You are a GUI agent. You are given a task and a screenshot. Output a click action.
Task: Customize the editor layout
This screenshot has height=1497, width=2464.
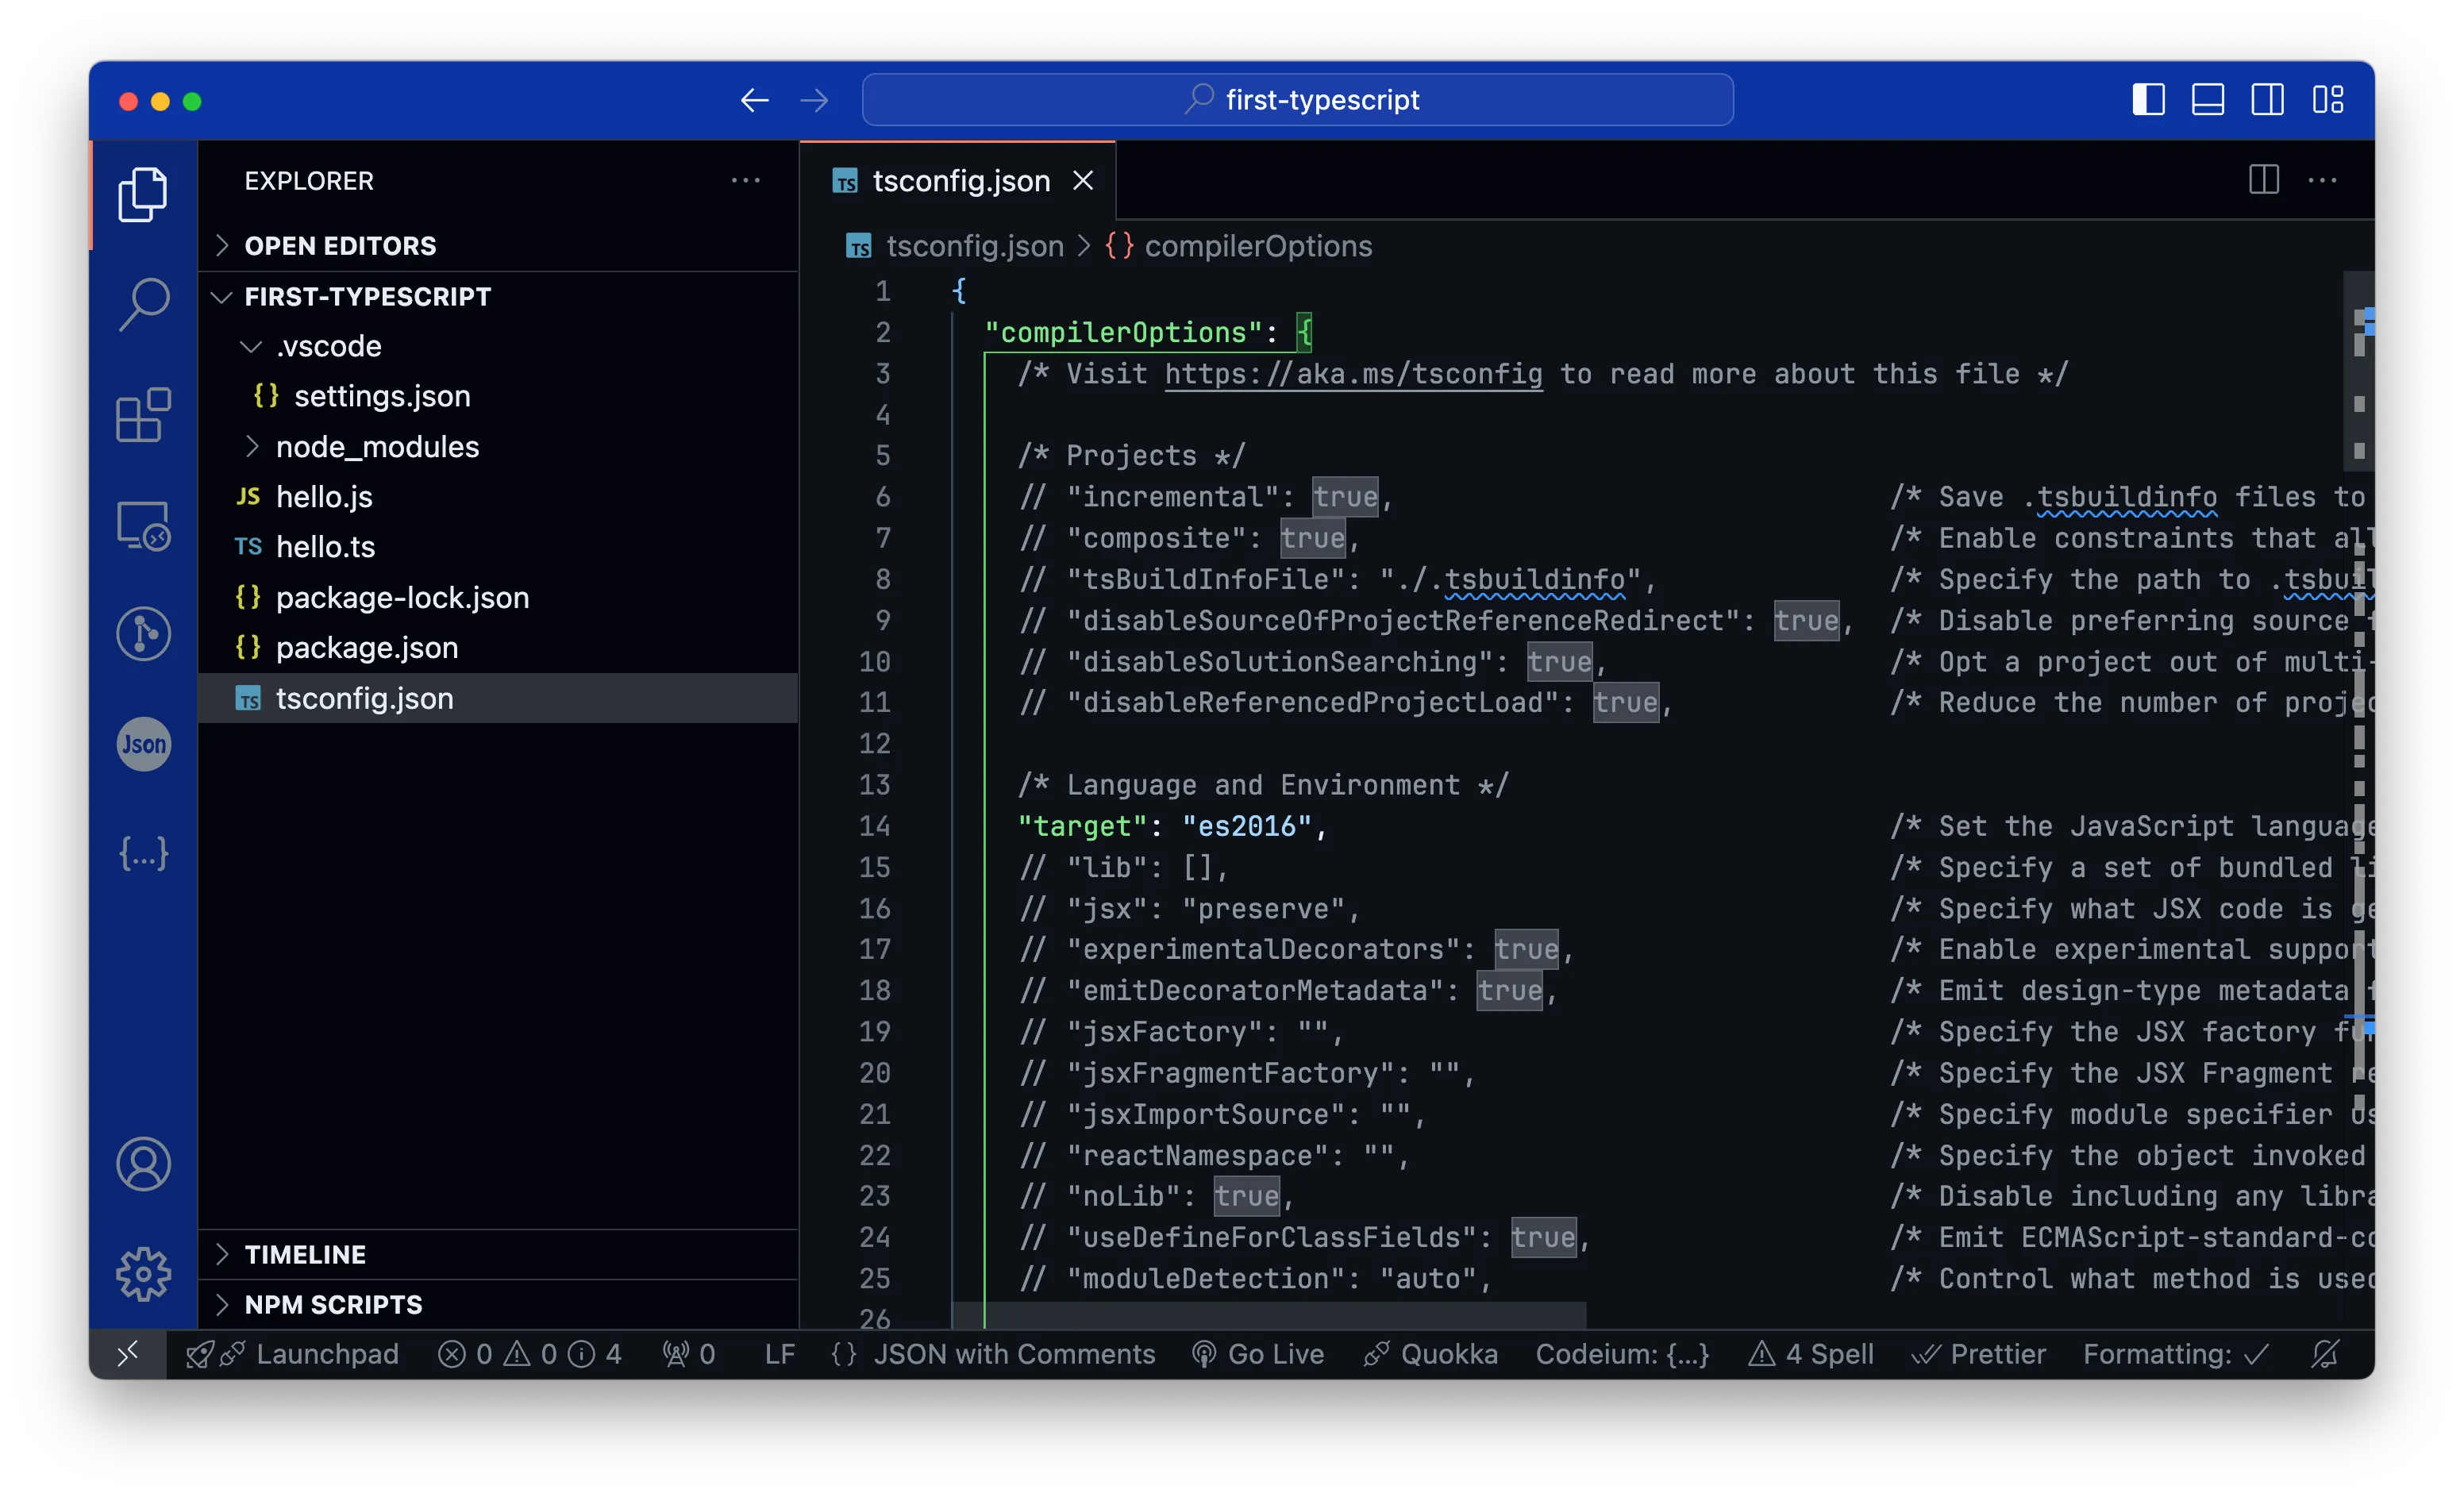pos(2328,100)
